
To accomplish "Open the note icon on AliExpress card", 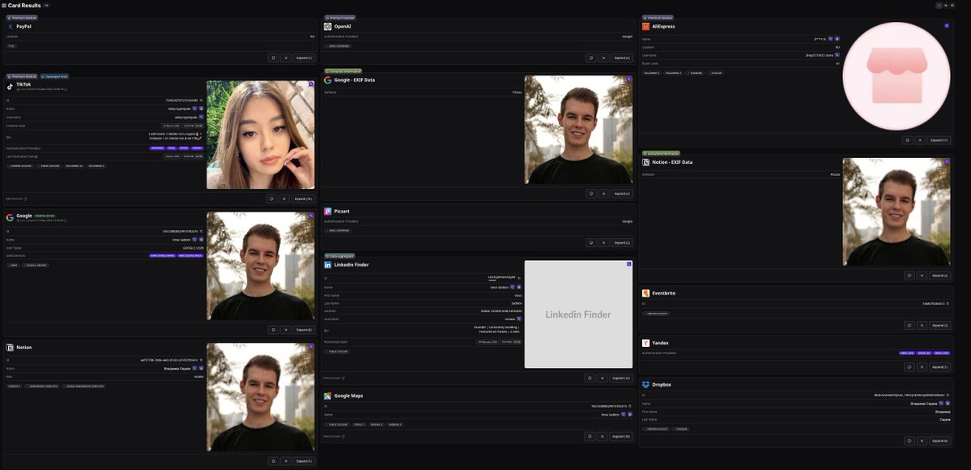I will click(x=908, y=140).
